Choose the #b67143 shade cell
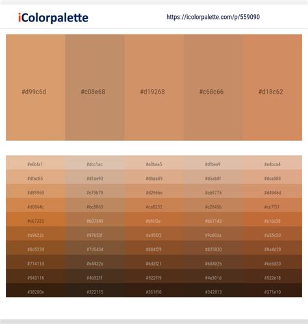308x324 pixels. coord(213,219)
